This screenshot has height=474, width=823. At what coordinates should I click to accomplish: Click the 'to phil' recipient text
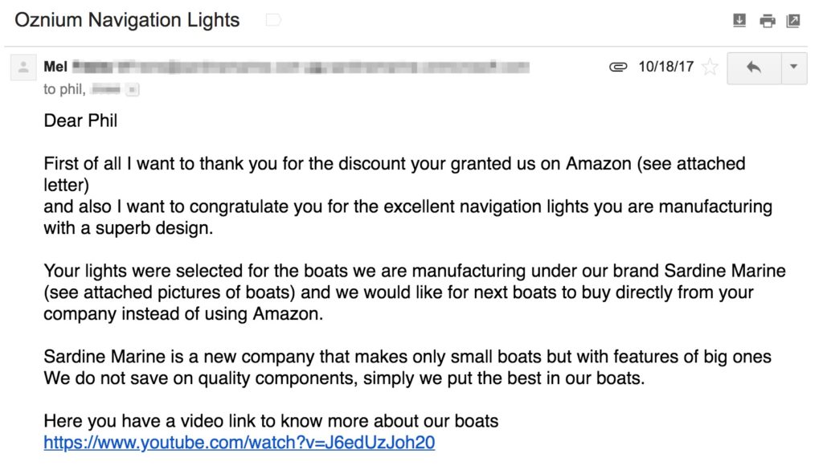(x=63, y=89)
